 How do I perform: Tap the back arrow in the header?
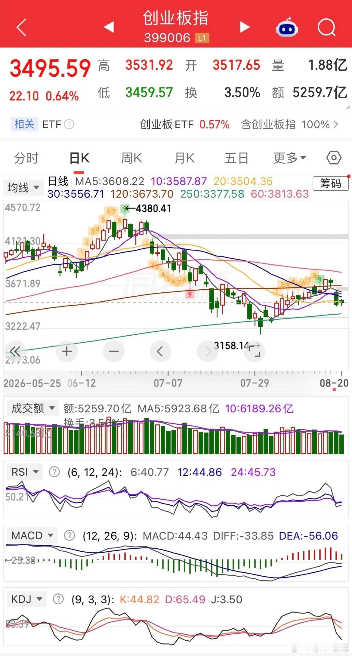point(21,27)
